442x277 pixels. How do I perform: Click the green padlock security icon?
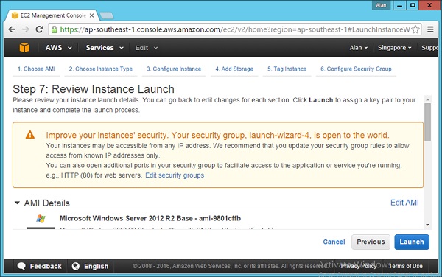click(54, 29)
